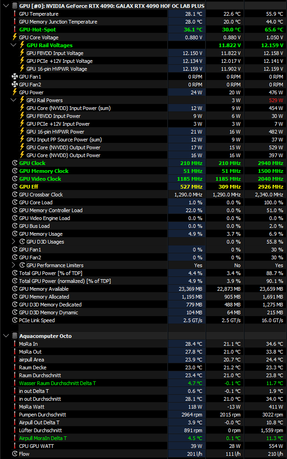
Task: Click the gauge icon next to GPU Core Load
Action: point(15,202)
